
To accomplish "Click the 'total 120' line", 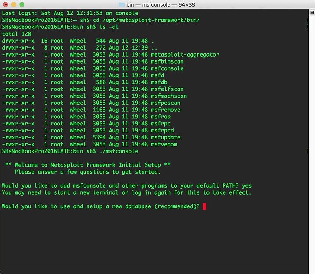I will (x=17, y=34).
